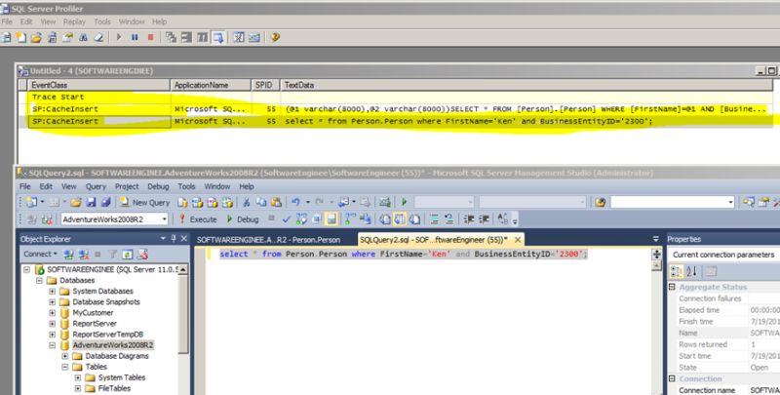Screen dimensions: 780x395
Task: Start the trace with Profiler's play button
Action: click(119, 37)
